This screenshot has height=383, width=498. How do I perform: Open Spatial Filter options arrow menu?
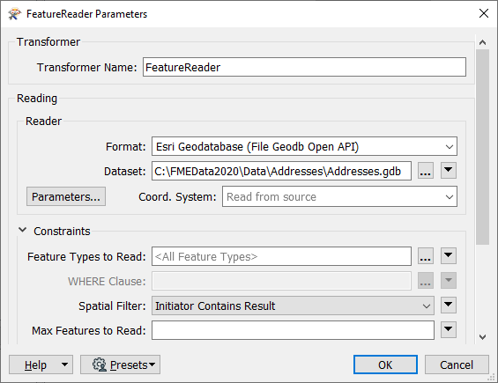(449, 306)
